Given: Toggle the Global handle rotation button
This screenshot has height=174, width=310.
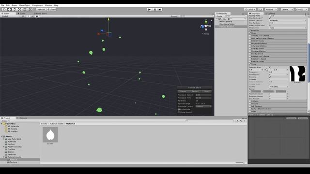Looking at the screenshot, I should pyautogui.click(x=52, y=9).
